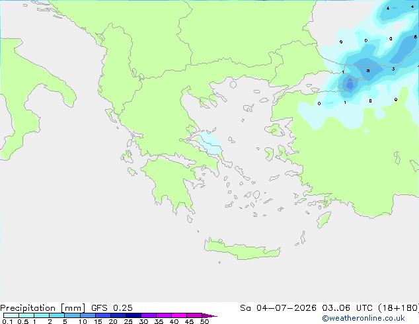The width and height of the screenshot is (419, 324).
Task: Select the 2–5 mm legend color swatch
Action: tap(57, 315)
